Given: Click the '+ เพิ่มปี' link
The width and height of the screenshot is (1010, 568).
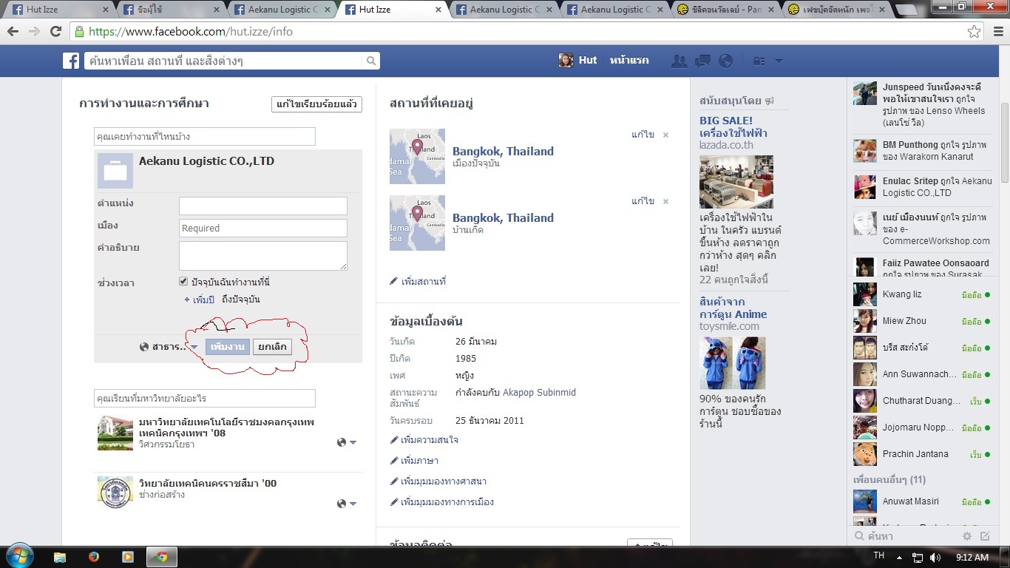Looking at the screenshot, I should tap(199, 300).
